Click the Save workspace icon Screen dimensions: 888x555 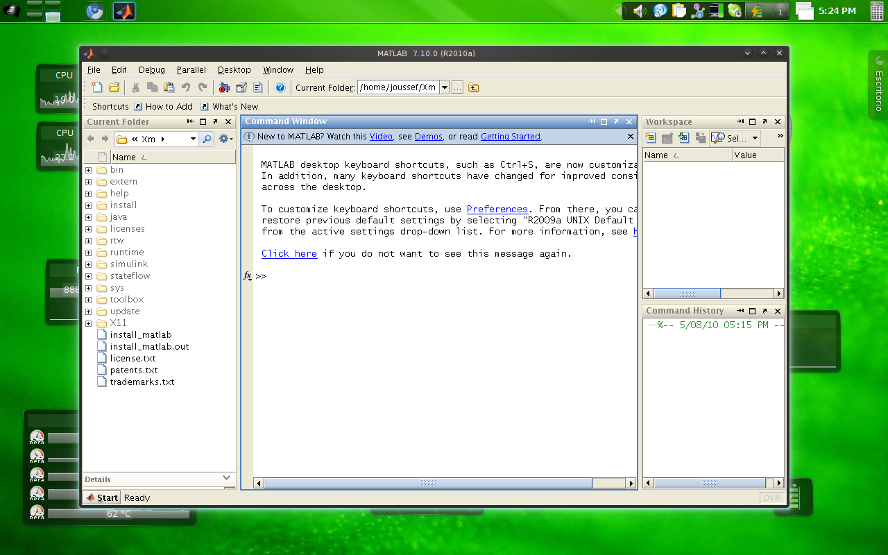701,138
